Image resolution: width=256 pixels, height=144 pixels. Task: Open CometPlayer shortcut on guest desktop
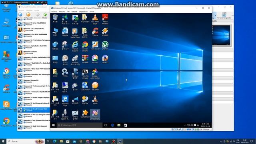pyautogui.click(x=85, y=114)
